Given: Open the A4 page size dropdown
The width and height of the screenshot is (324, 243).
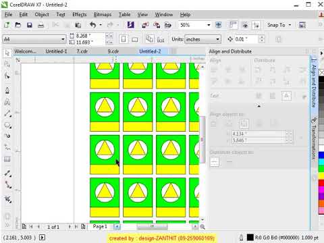Looking at the screenshot, I should pos(63,39).
